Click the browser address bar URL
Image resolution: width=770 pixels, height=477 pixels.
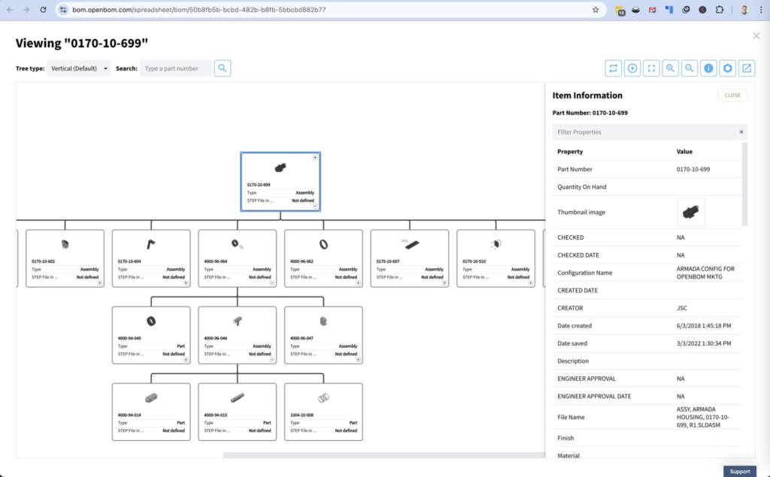[x=199, y=10]
